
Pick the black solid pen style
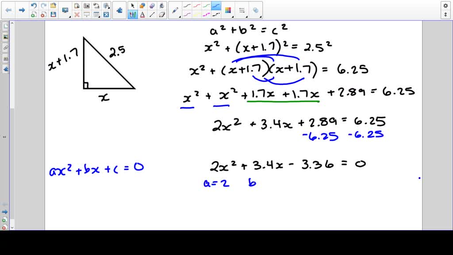tap(187, 6)
